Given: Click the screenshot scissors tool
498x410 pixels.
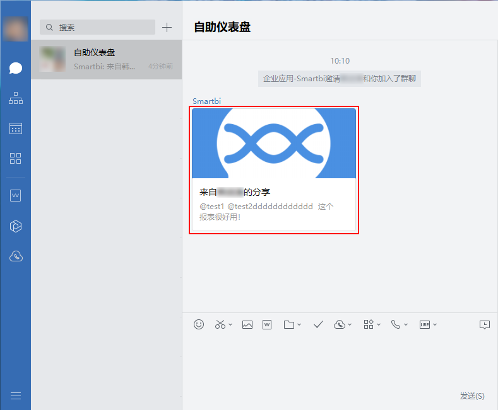Looking at the screenshot, I should (x=220, y=324).
